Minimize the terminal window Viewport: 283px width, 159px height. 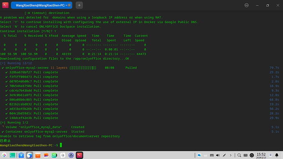pos(257,5)
